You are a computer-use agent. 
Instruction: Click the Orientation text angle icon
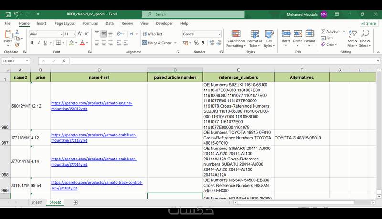coord(119,34)
